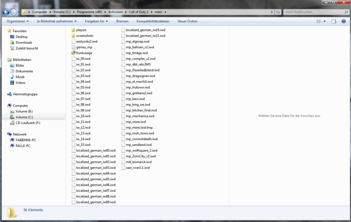Select CD-Laufwerk (F:) drive

pos(28,123)
